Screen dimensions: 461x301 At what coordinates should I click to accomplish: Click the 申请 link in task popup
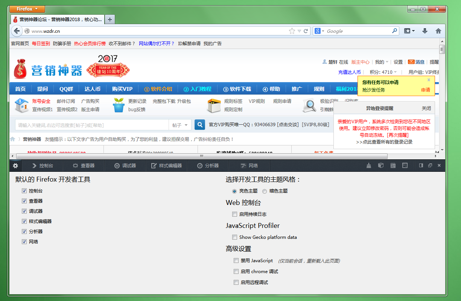(x=425, y=90)
